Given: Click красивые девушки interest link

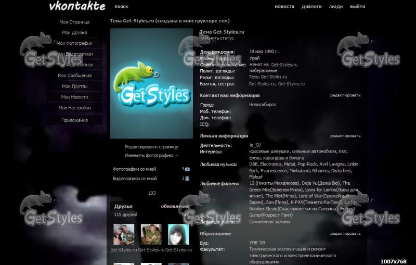Looking at the screenshot, I should pos(269,152).
